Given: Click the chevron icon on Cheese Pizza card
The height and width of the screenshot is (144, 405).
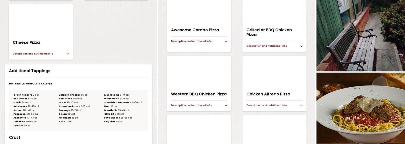Looking at the screenshot, I should (x=68, y=54).
